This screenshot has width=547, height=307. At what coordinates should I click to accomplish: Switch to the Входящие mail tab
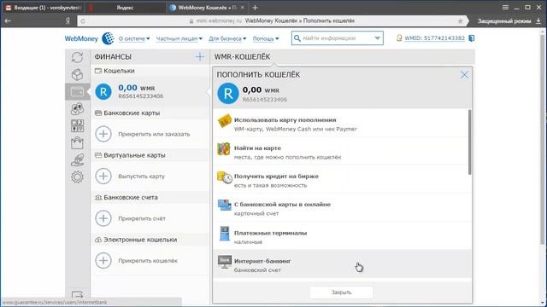pos(44,8)
